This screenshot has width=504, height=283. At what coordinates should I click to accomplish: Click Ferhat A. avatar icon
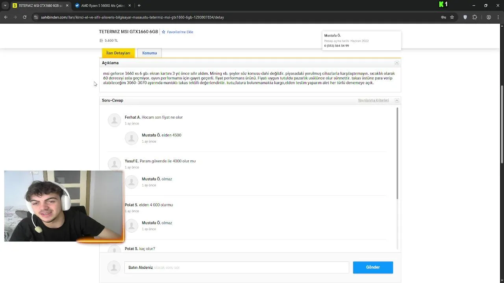115,120
